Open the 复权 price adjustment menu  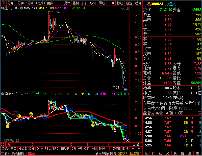67,3
